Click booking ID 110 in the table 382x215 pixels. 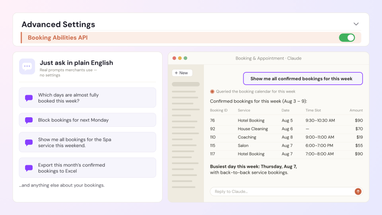pyautogui.click(x=213, y=137)
